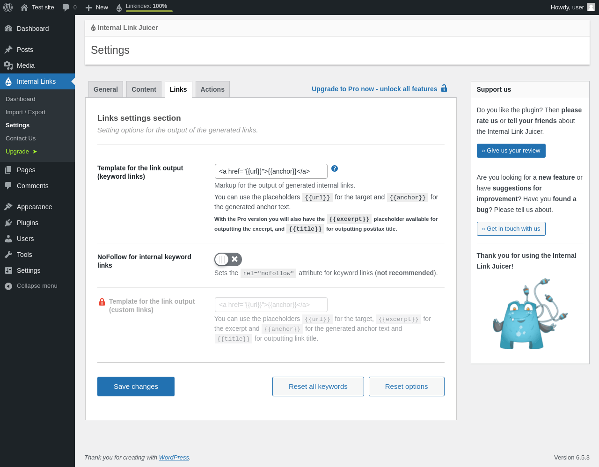The image size is (599, 467).
Task: Click the blue help question mark icon
Action: pyautogui.click(x=335, y=168)
